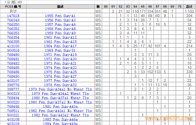Click the 描述 column header
Viewport: 196px width, 125px height.
[60, 6]
